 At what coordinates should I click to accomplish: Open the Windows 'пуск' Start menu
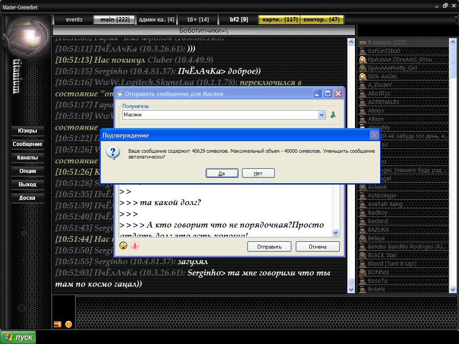[x=18, y=338]
